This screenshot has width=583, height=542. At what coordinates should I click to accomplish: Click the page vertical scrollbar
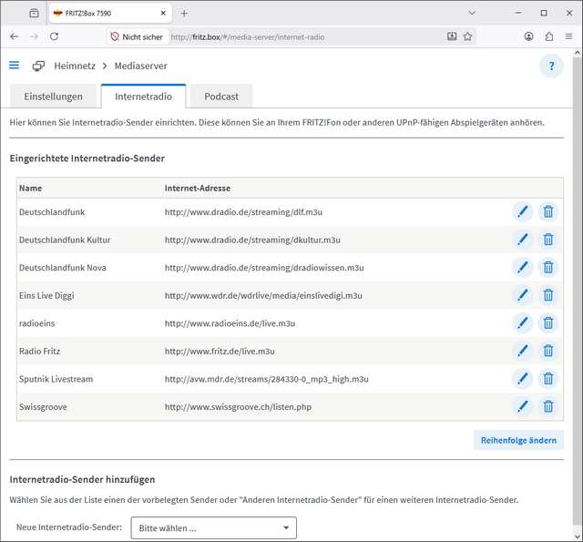click(x=578, y=293)
